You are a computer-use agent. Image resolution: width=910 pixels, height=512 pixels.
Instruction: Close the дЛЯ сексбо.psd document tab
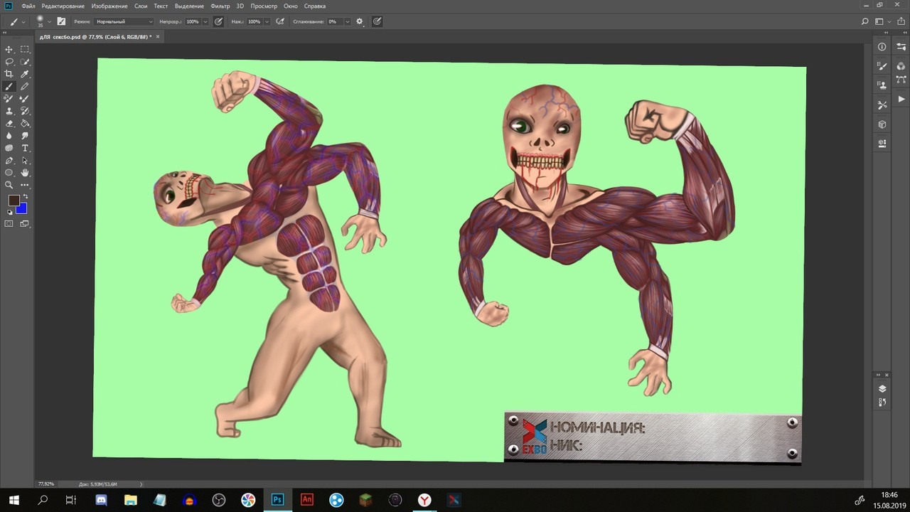coord(158,36)
